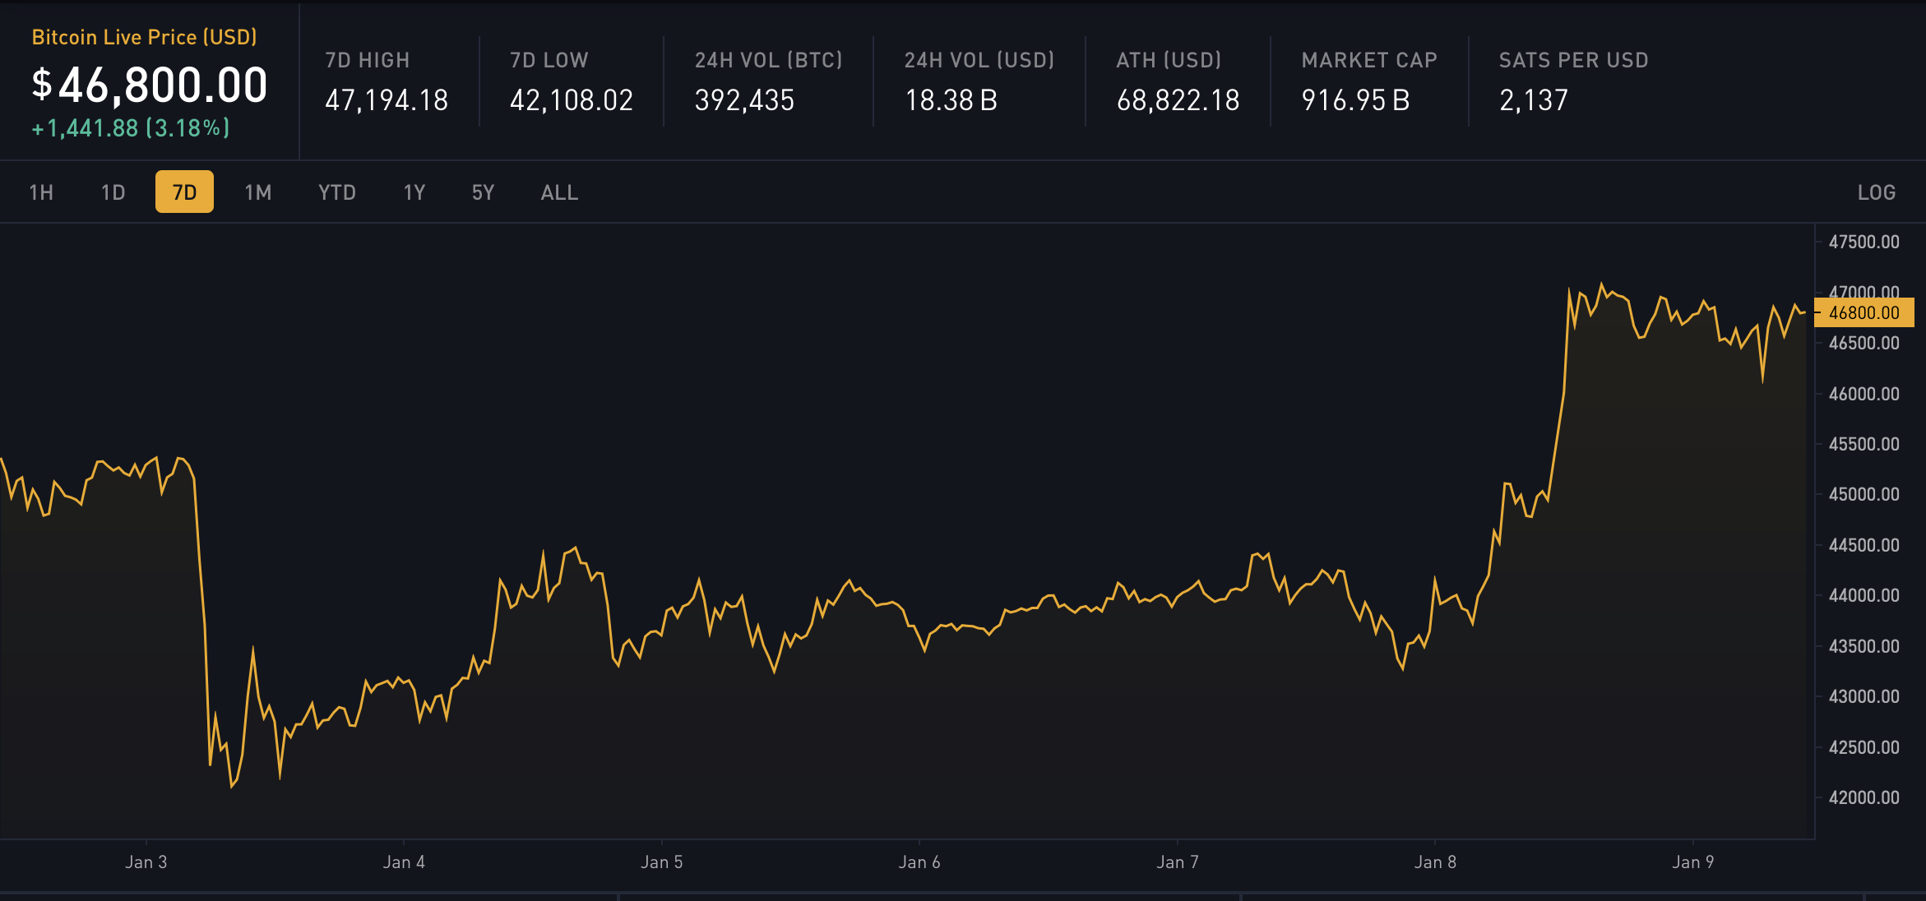Click the highlighted 7D range tab
This screenshot has width=1926, height=901.
(184, 192)
